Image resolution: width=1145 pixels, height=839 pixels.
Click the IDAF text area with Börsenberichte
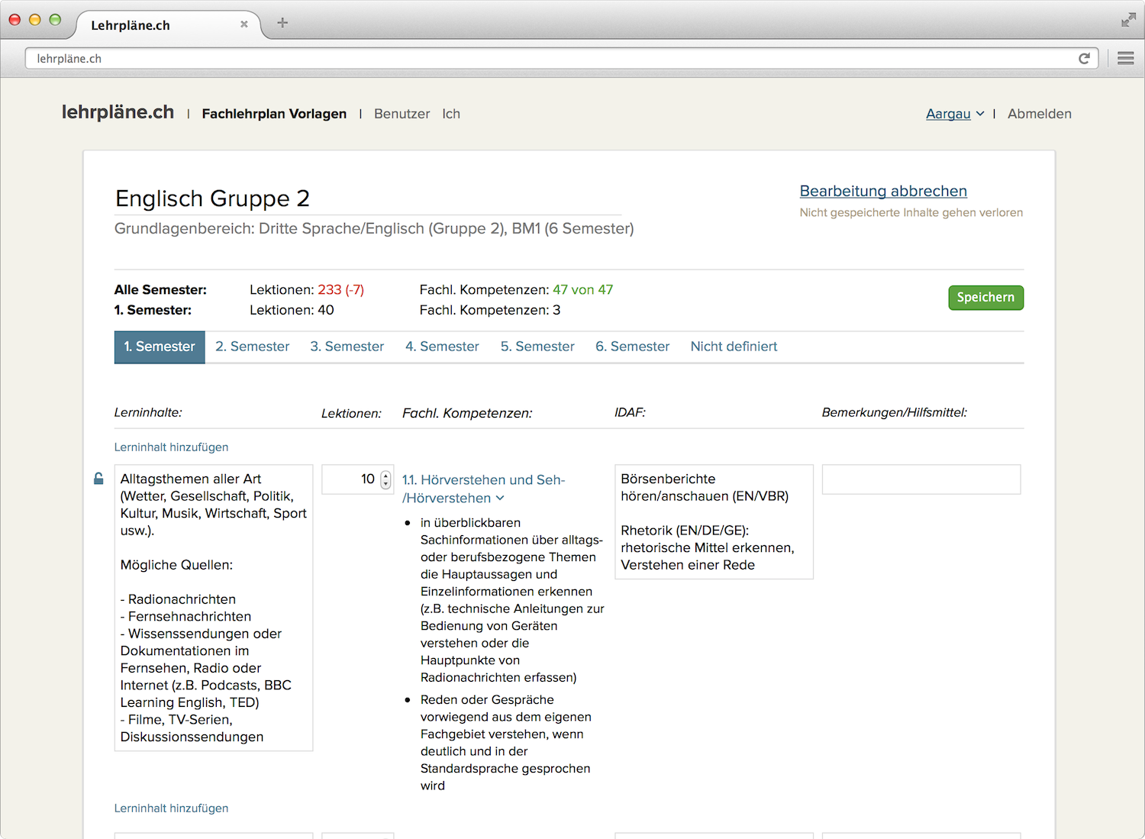pos(714,522)
